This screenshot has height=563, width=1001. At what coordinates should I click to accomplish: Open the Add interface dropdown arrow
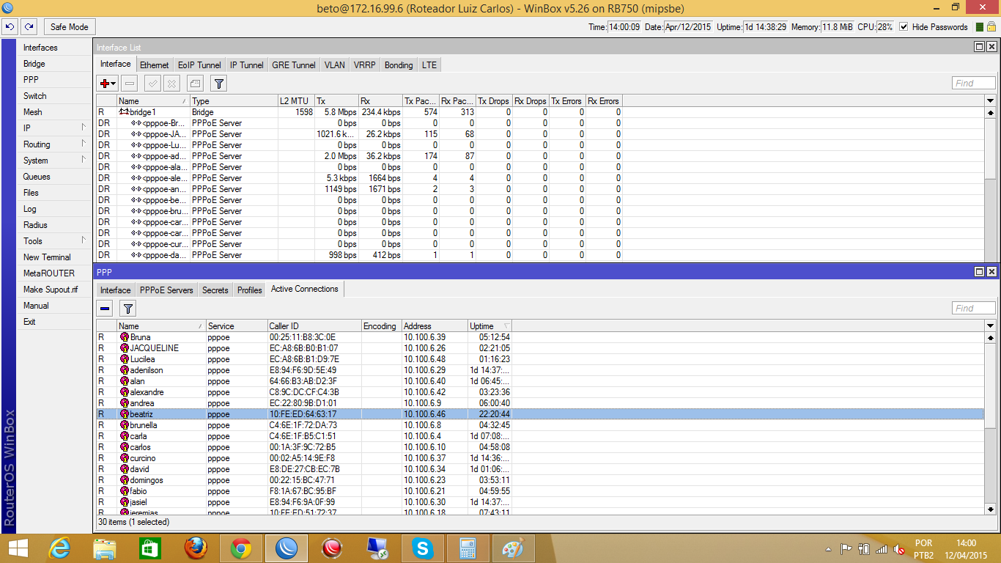coord(114,84)
